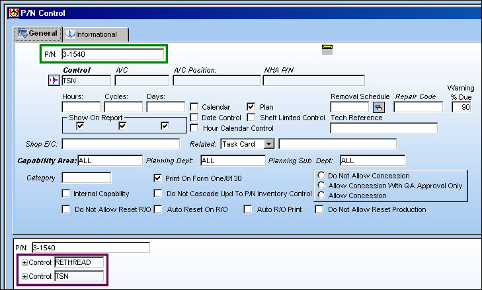The image size is (482, 290).
Task: Select the lower TSN control entry field
Action: click(79, 276)
